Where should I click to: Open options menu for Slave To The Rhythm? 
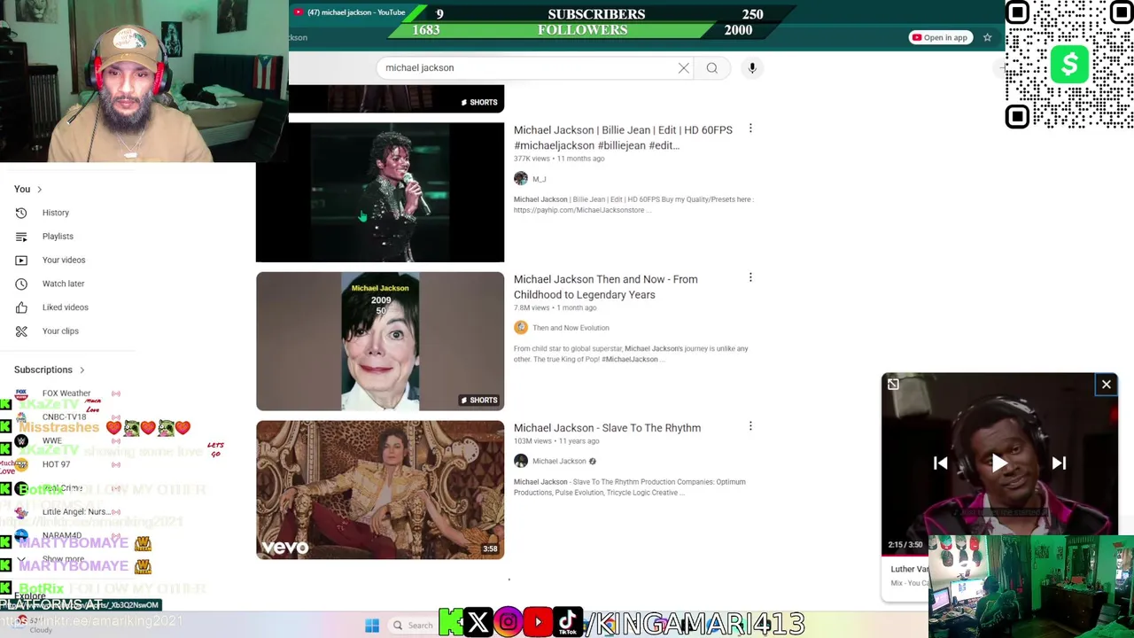coord(750,427)
